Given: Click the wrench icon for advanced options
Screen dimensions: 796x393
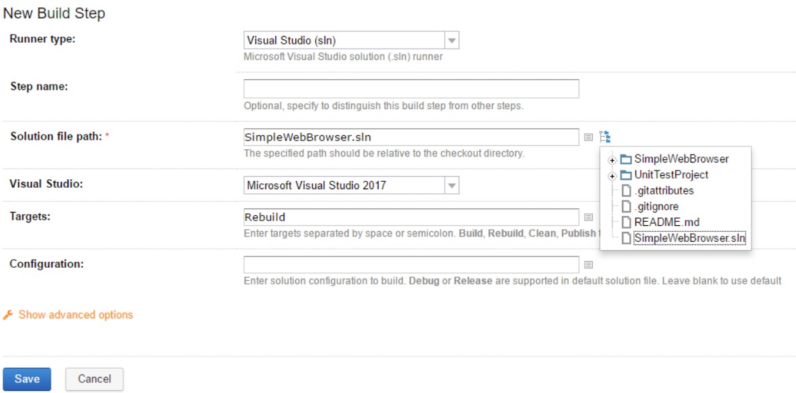Looking at the screenshot, I should 8,315.
